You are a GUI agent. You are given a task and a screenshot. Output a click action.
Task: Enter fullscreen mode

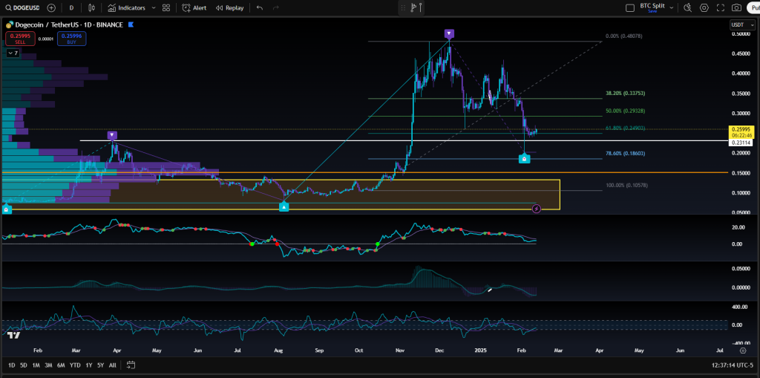coord(720,7)
